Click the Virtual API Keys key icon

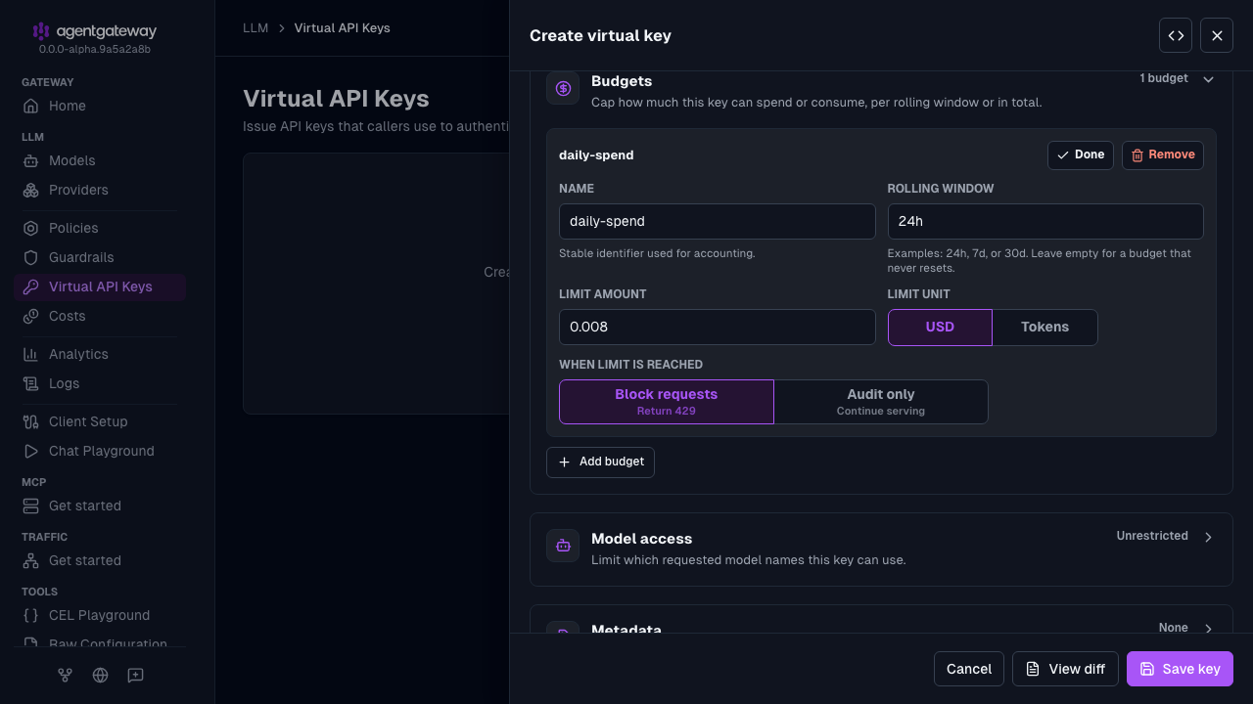coord(31,286)
